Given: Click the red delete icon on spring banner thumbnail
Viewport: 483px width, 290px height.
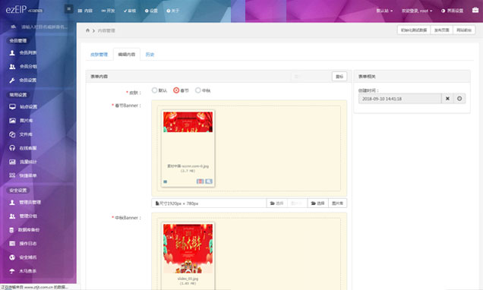Looking at the screenshot, I should [x=200, y=181].
